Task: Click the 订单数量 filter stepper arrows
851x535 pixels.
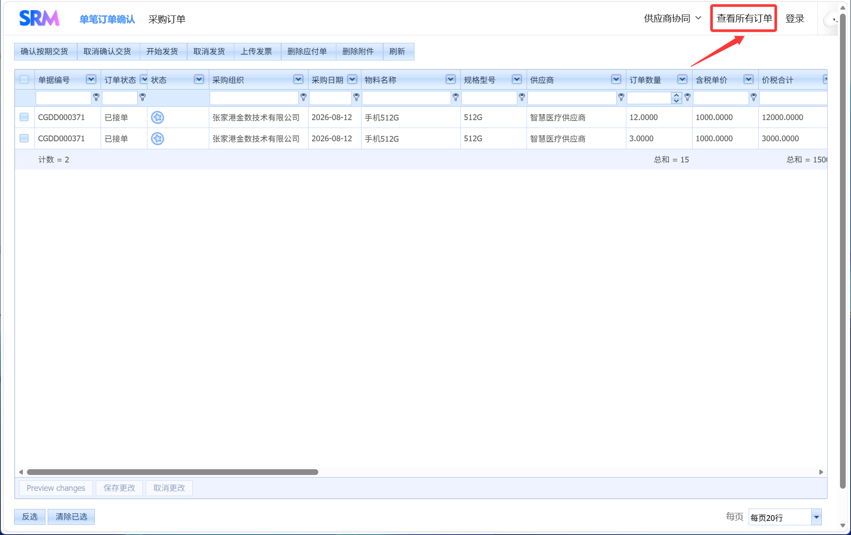Action: click(x=676, y=98)
